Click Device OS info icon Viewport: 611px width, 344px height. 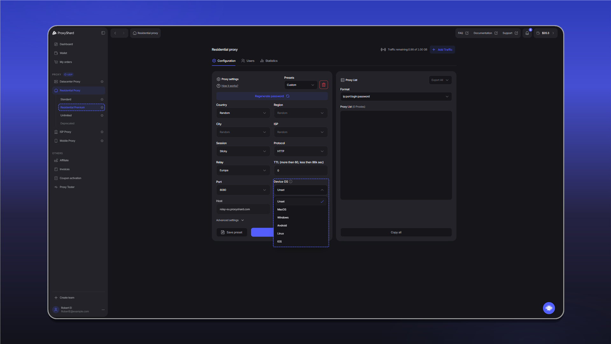coord(291,182)
